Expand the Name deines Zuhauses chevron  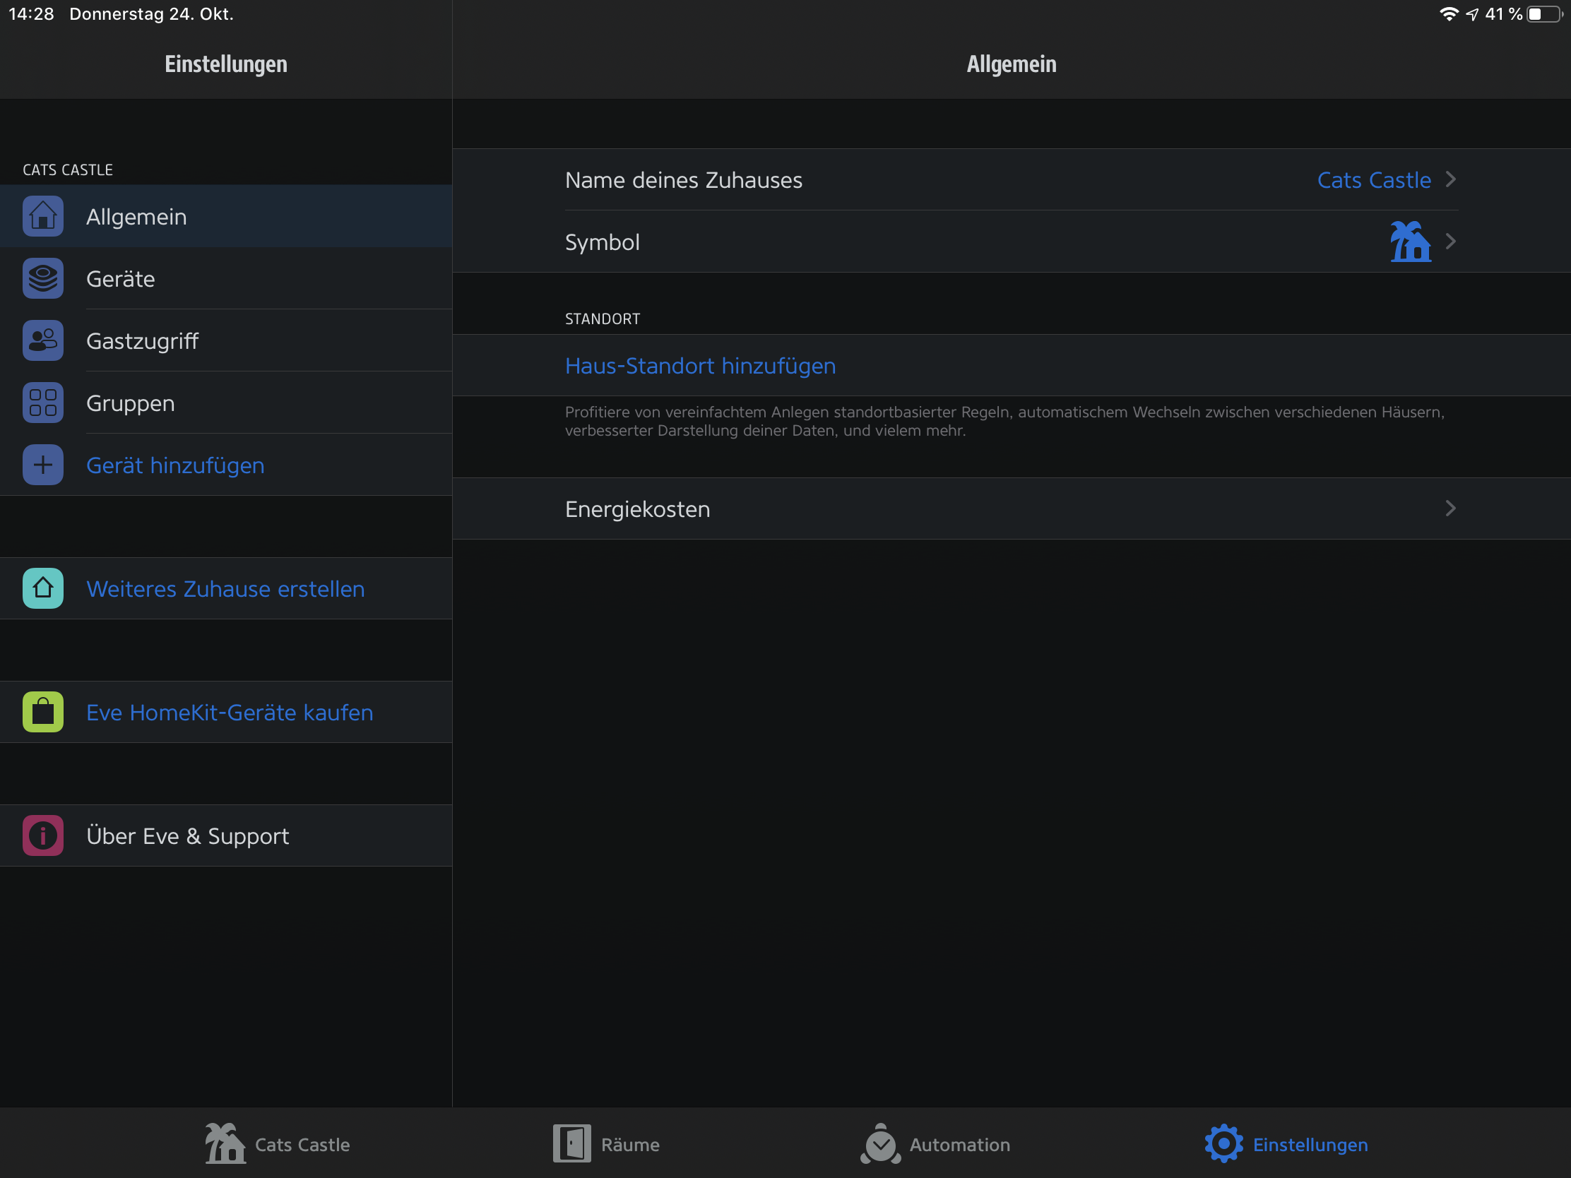coord(1450,179)
